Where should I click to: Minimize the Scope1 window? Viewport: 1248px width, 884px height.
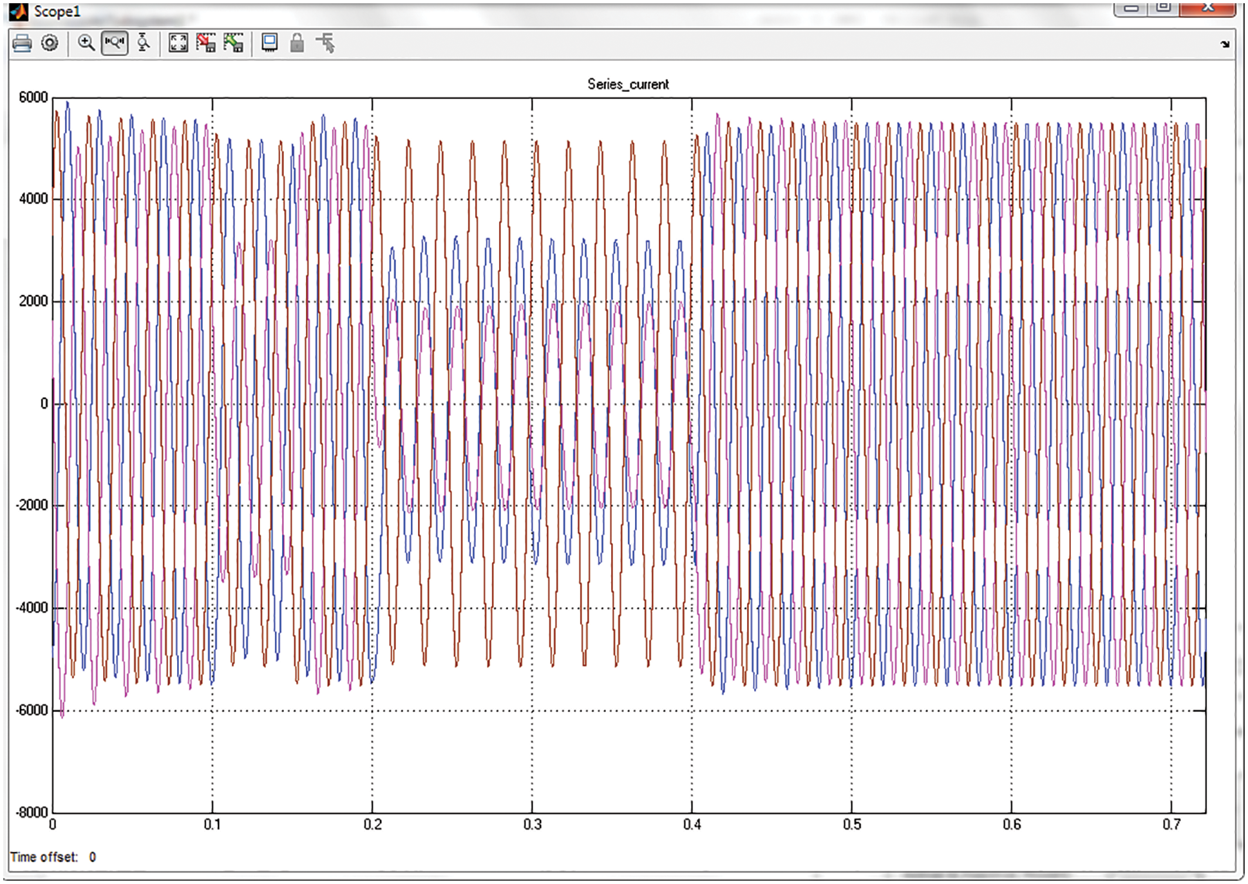tap(1132, 8)
